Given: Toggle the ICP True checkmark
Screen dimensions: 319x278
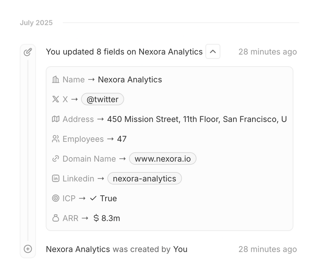Looking at the screenshot, I should [x=94, y=198].
